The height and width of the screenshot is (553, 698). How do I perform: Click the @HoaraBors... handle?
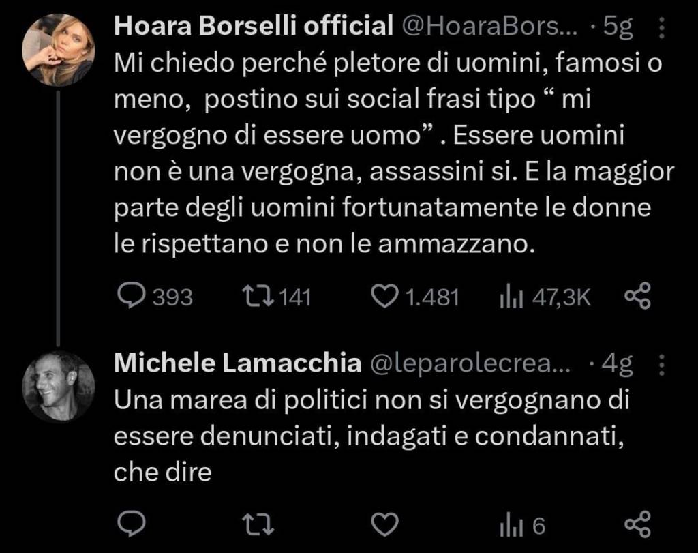(x=488, y=27)
